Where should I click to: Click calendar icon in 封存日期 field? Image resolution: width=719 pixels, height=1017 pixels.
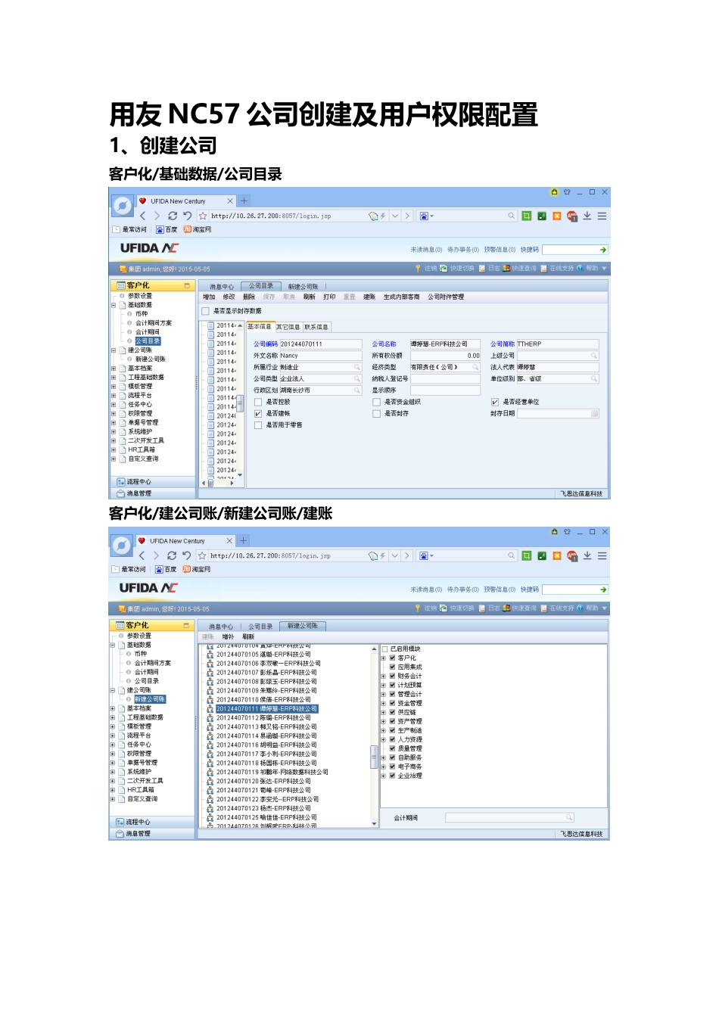click(x=594, y=413)
